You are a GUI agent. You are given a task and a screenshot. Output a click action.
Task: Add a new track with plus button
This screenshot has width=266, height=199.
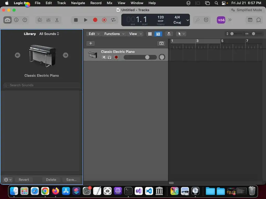[x=91, y=43]
